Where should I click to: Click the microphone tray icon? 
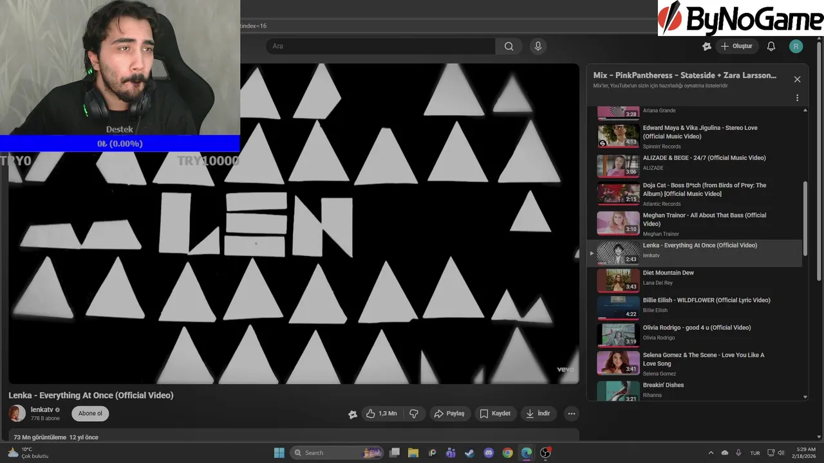(x=738, y=453)
